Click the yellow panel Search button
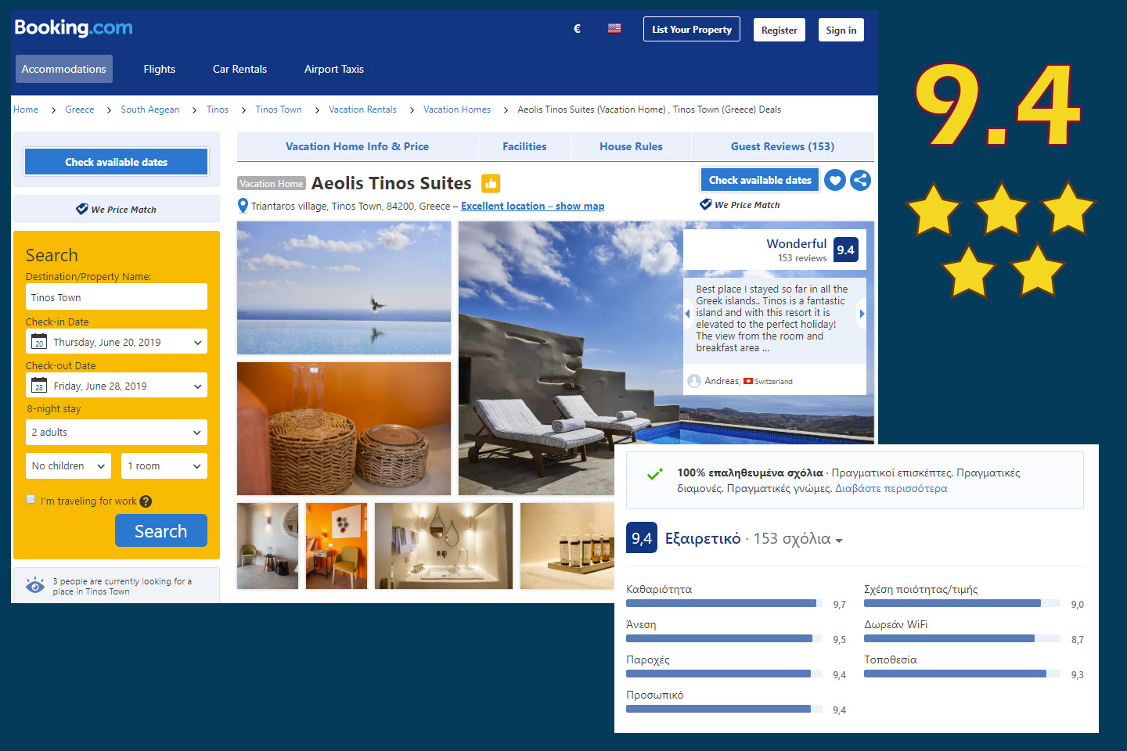Screen dimensions: 1127x751 [160, 531]
